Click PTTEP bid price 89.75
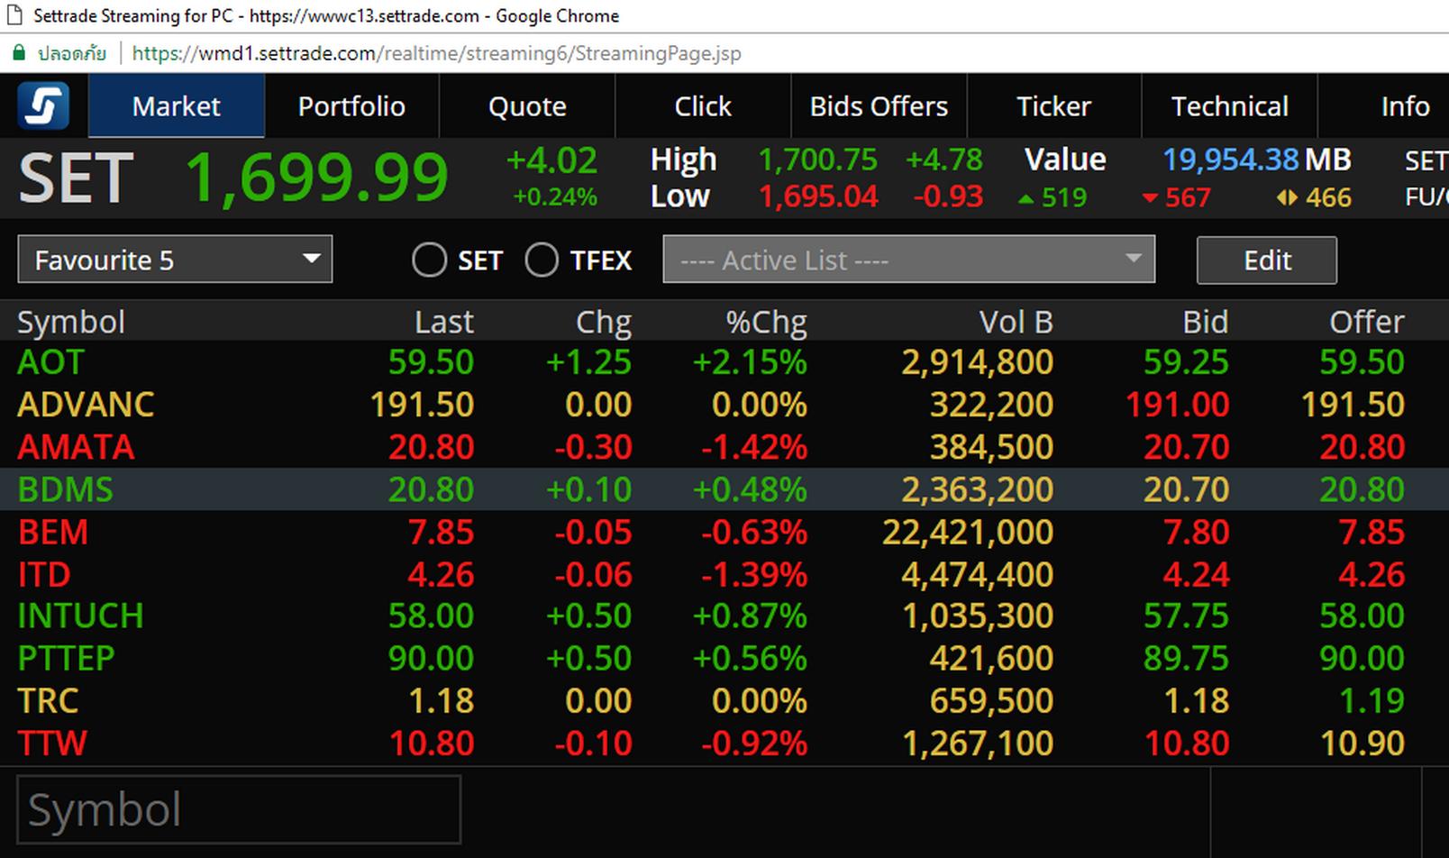Screen dimensions: 1449x858 (1186, 658)
